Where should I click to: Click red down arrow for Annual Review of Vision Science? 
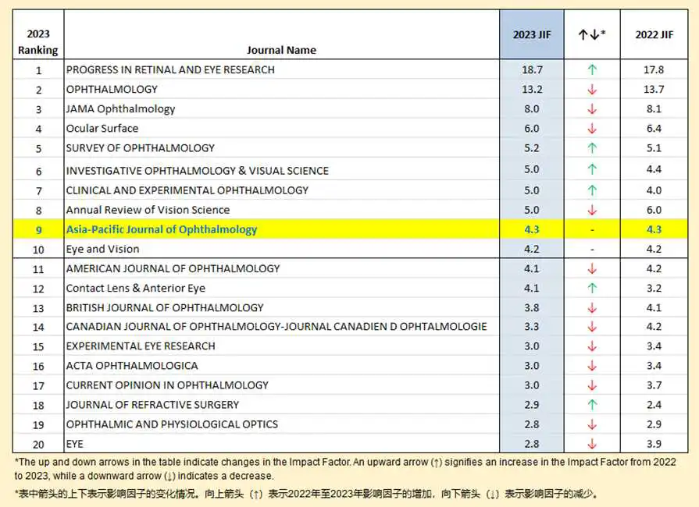(592, 210)
